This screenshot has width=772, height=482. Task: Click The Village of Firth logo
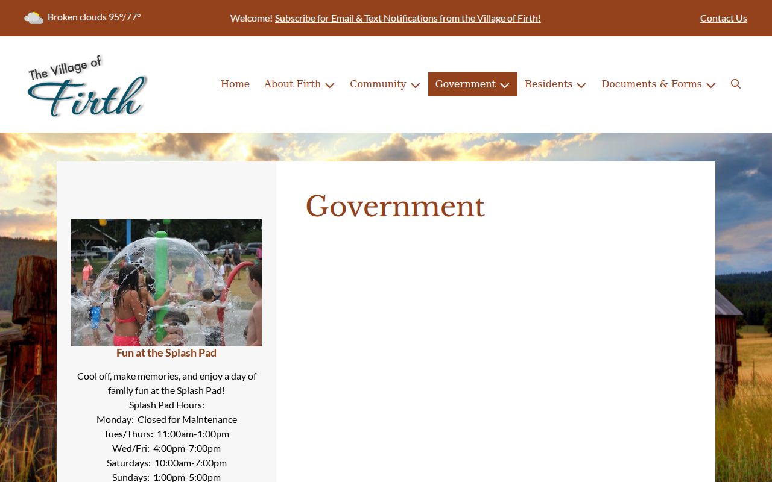(87, 85)
